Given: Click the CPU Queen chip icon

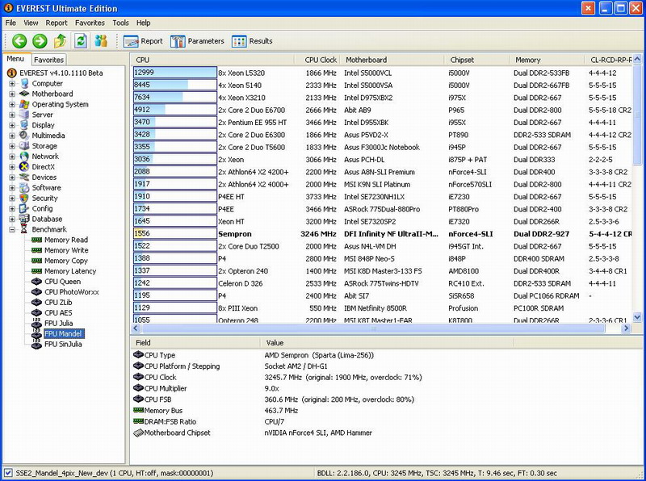Looking at the screenshot, I should pyautogui.click(x=37, y=282).
